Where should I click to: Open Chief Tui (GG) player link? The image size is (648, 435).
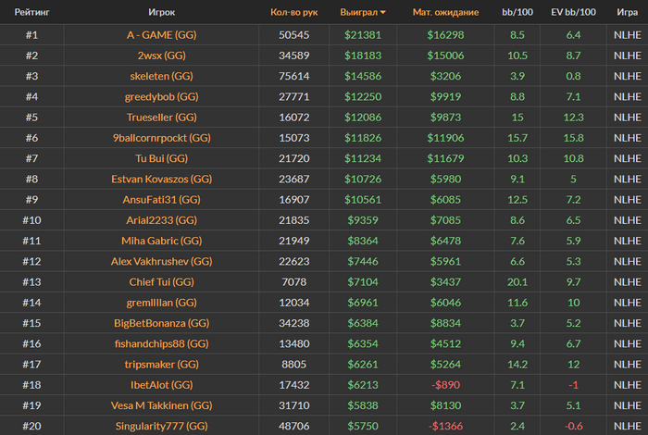click(169, 281)
